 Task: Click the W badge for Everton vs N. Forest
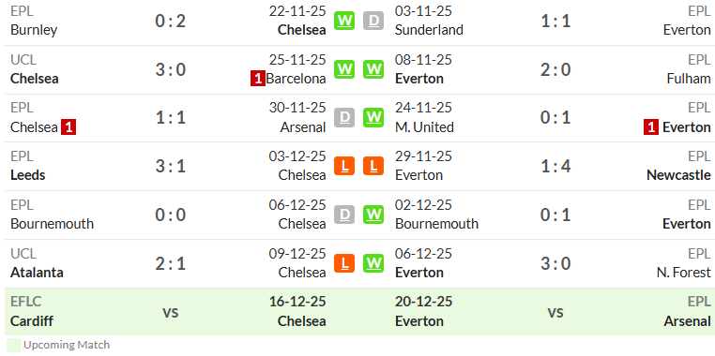[373, 263]
